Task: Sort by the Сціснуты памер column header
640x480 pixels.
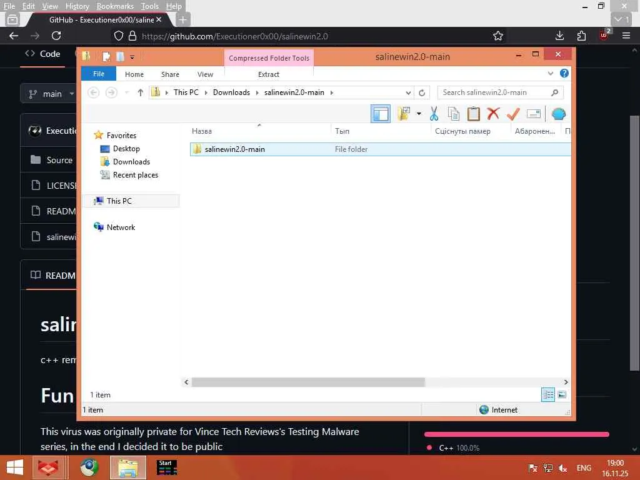Action: (471, 131)
